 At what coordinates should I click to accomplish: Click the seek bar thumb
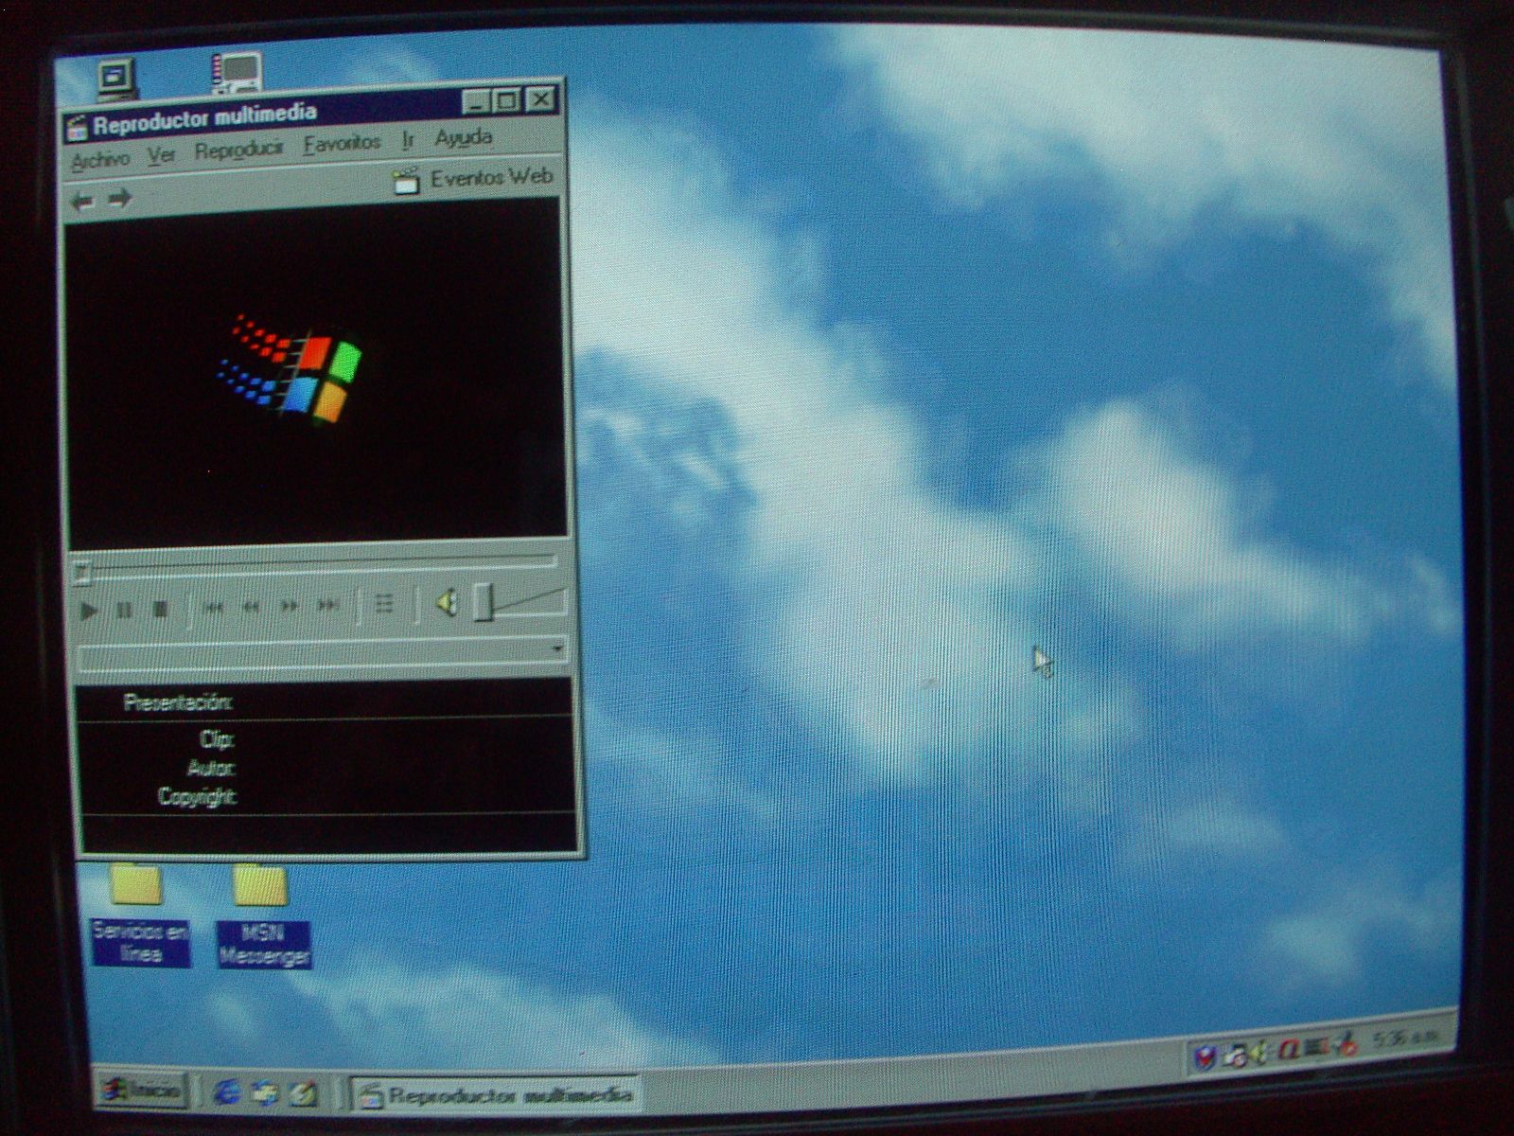[x=82, y=572]
